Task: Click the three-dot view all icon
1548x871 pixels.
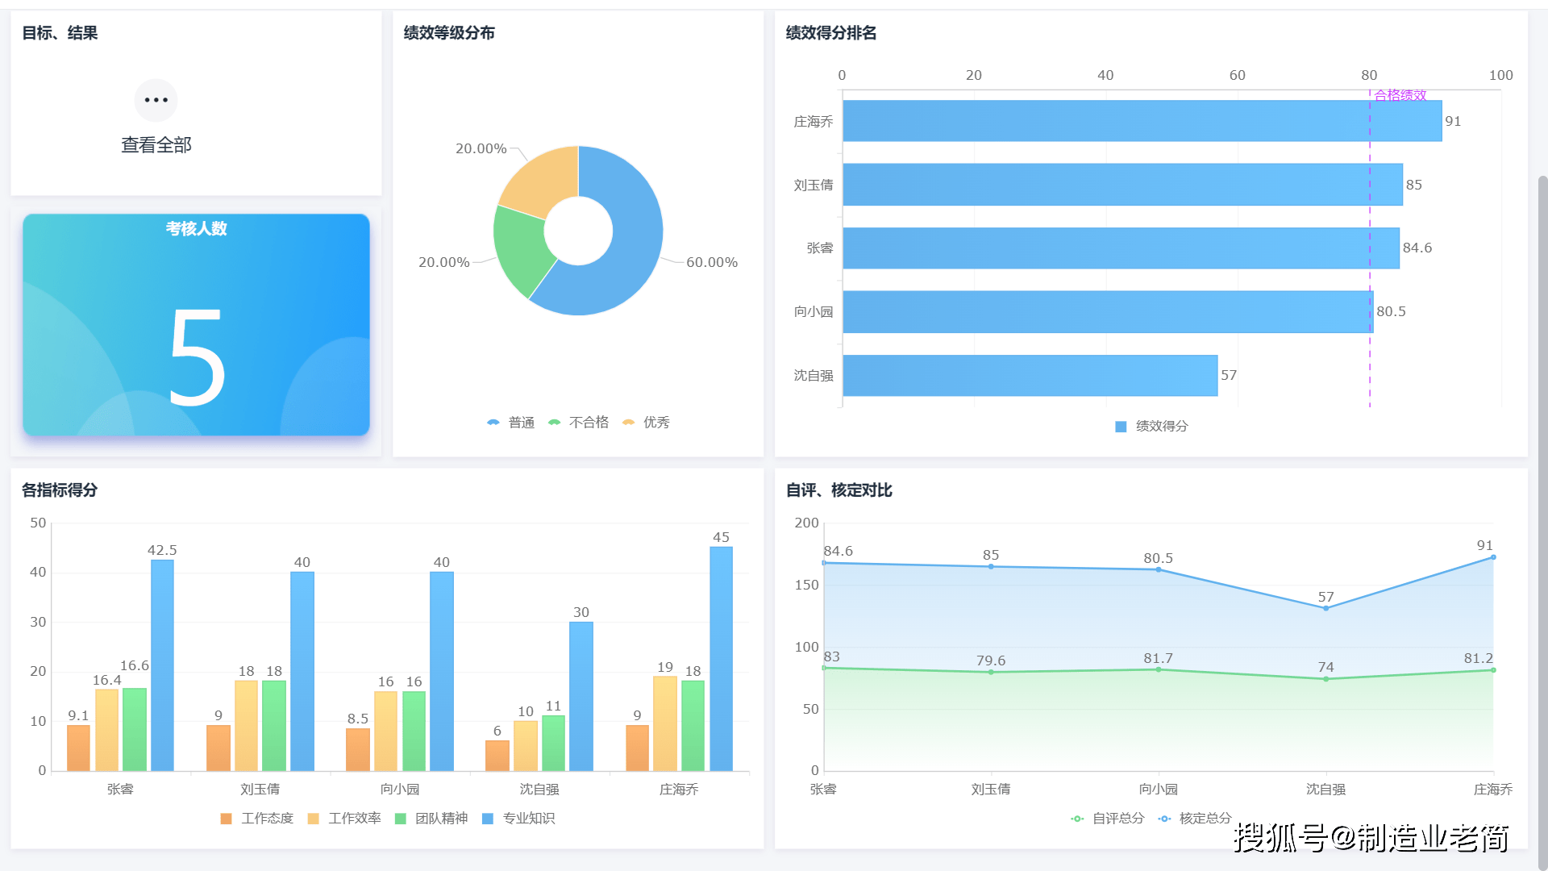Action: pyautogui.click(x=156, y=100)
